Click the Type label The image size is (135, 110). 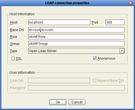(14, 51)
